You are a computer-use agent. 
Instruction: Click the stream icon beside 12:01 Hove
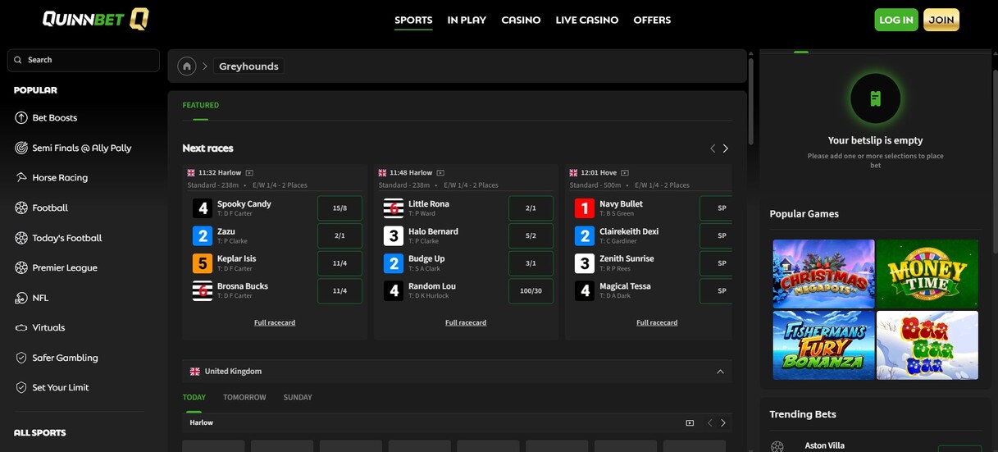click(625, 173)
